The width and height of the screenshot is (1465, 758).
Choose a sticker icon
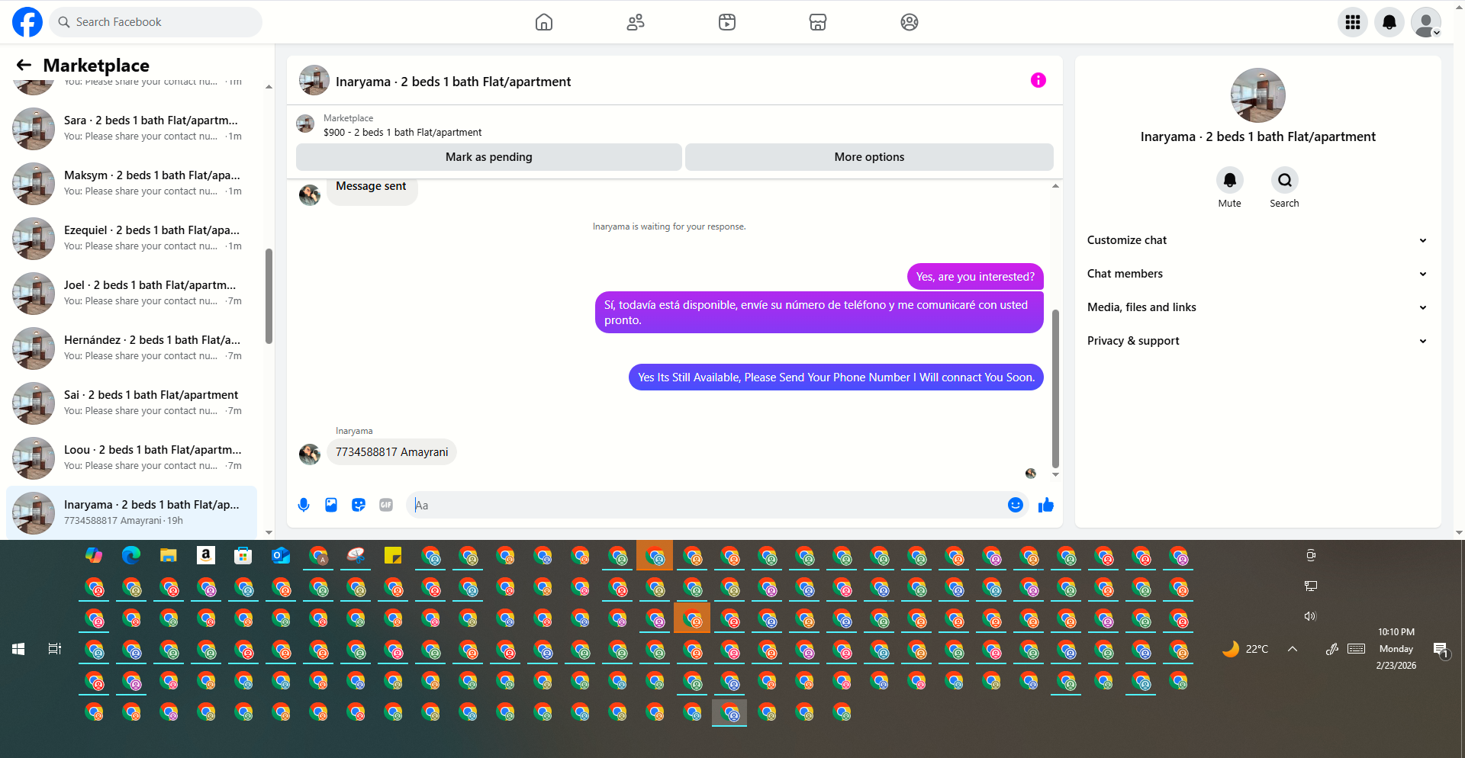(x=359, y=505)
